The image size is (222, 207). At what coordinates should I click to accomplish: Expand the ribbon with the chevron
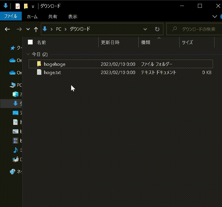tap(214, 17)
